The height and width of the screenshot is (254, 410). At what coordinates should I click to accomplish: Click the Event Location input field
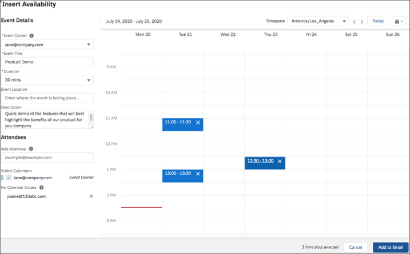click(47, 98)
